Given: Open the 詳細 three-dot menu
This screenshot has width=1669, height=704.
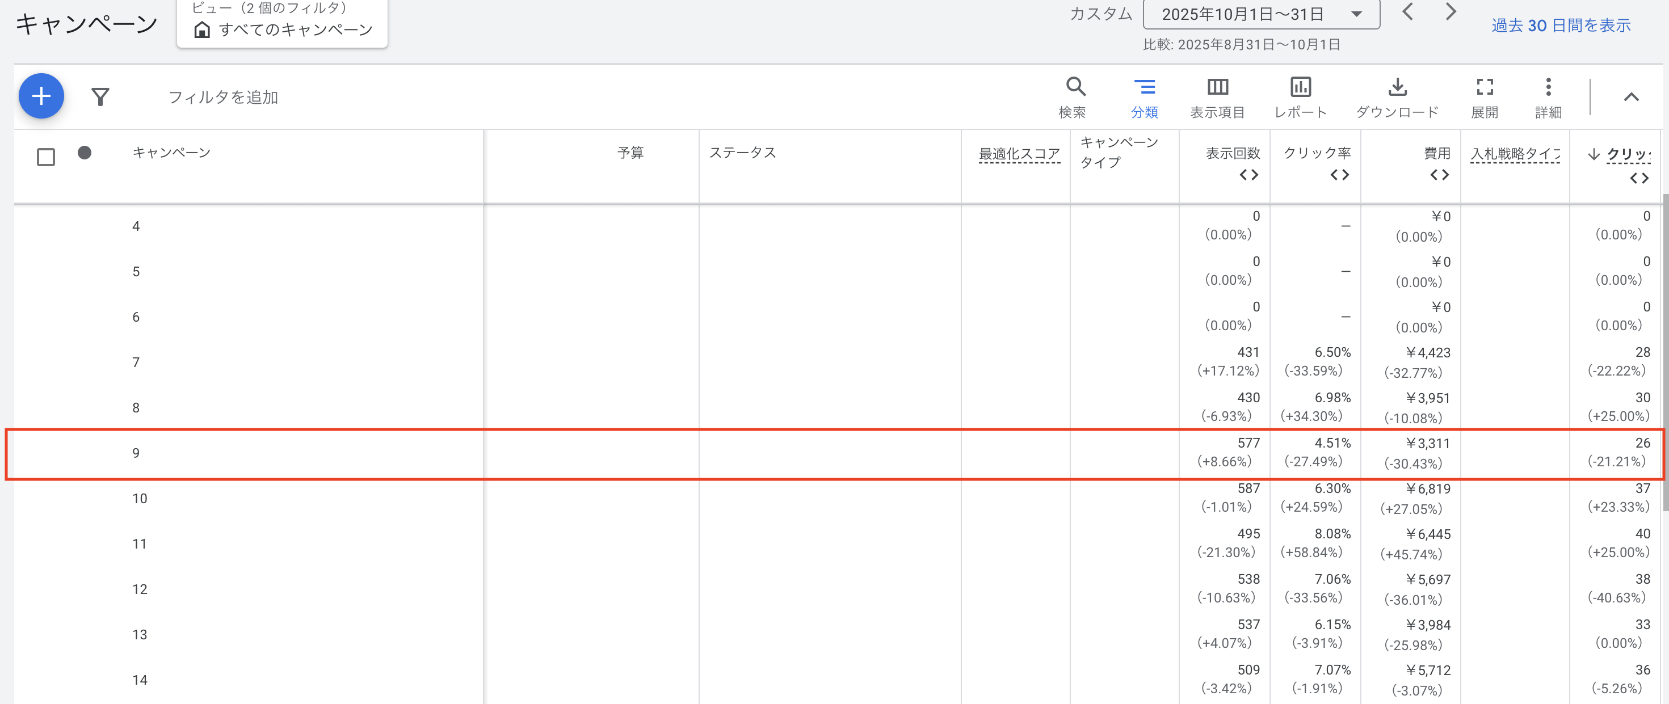Looking at the screenshot, I should tap(1548, 96).
